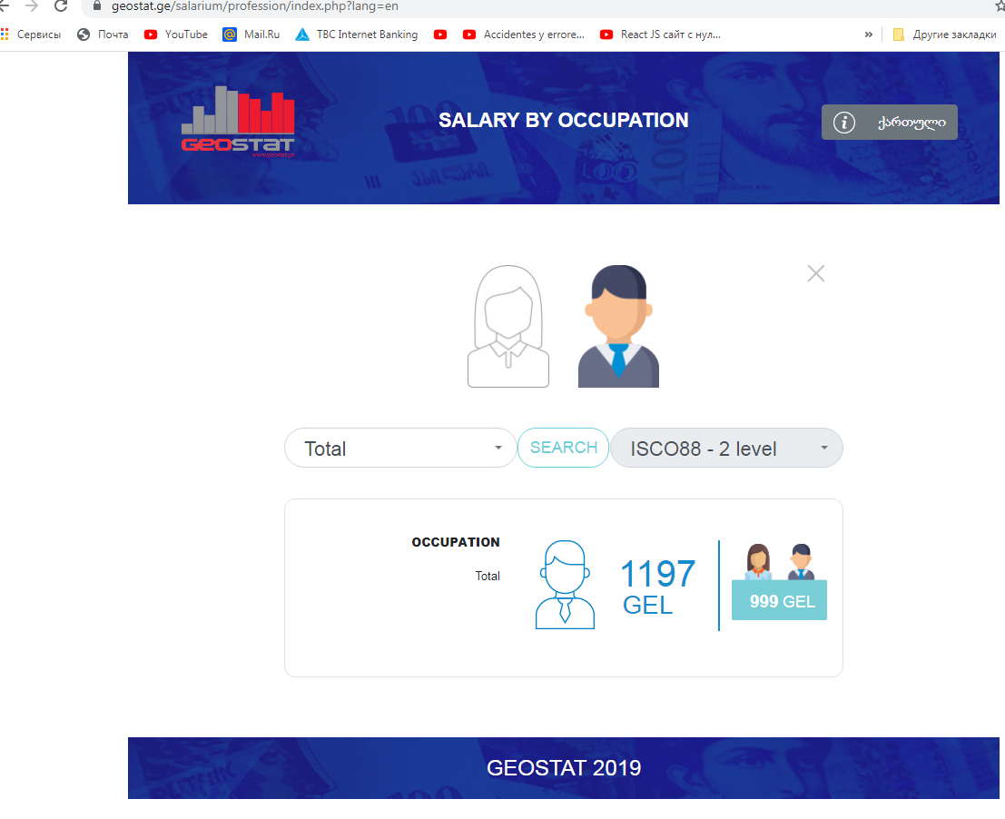Reload the page with the browser refresh icon
Screen dimensions: 1005x819
61,6
